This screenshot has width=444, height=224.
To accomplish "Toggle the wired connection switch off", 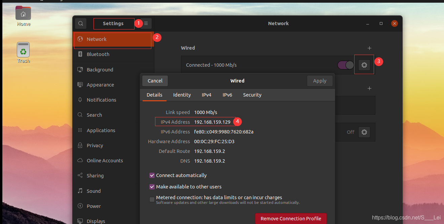I will [x=346, y=65].
